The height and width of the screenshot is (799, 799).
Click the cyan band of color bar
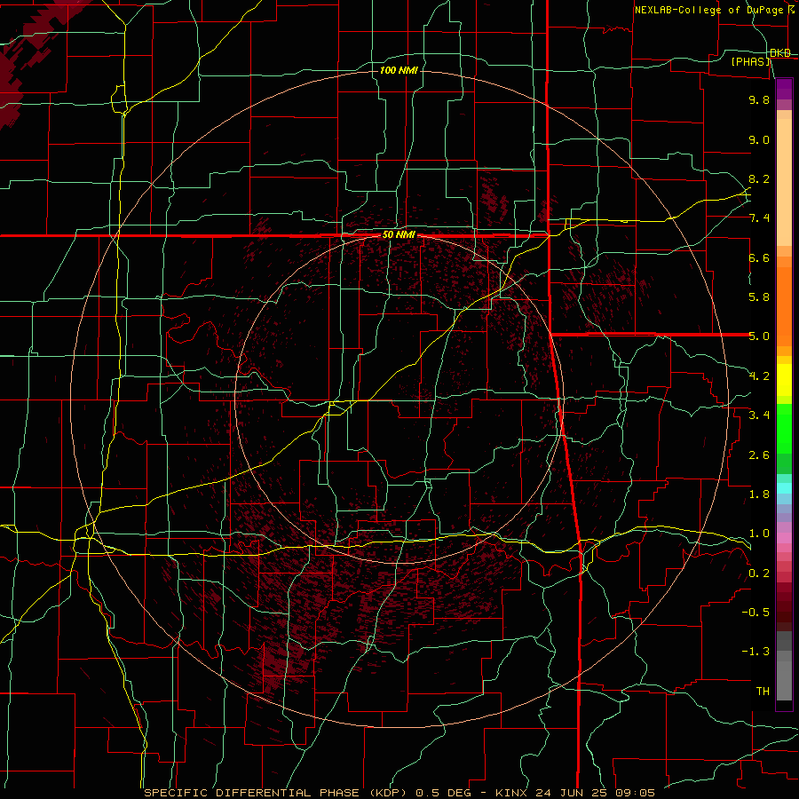(x=784, y=487)
